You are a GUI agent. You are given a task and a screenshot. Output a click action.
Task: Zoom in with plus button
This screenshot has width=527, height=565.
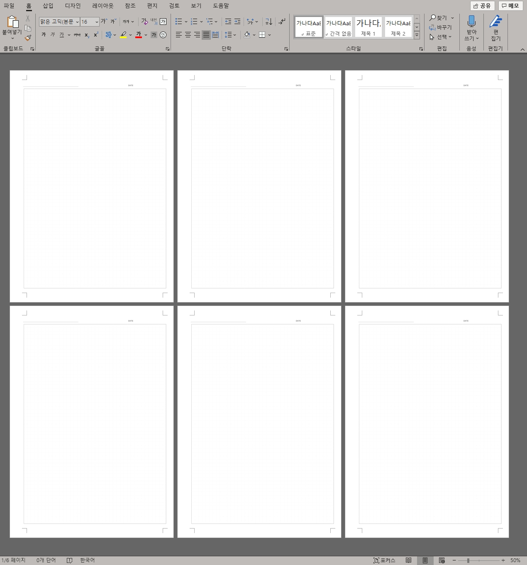[503, 560]
